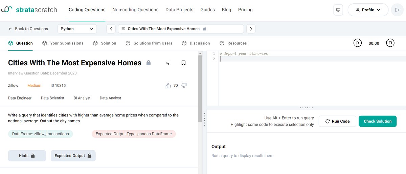406x174 pixels.
Task: Go to the next question arrow
Action: [x=251, y=29]
